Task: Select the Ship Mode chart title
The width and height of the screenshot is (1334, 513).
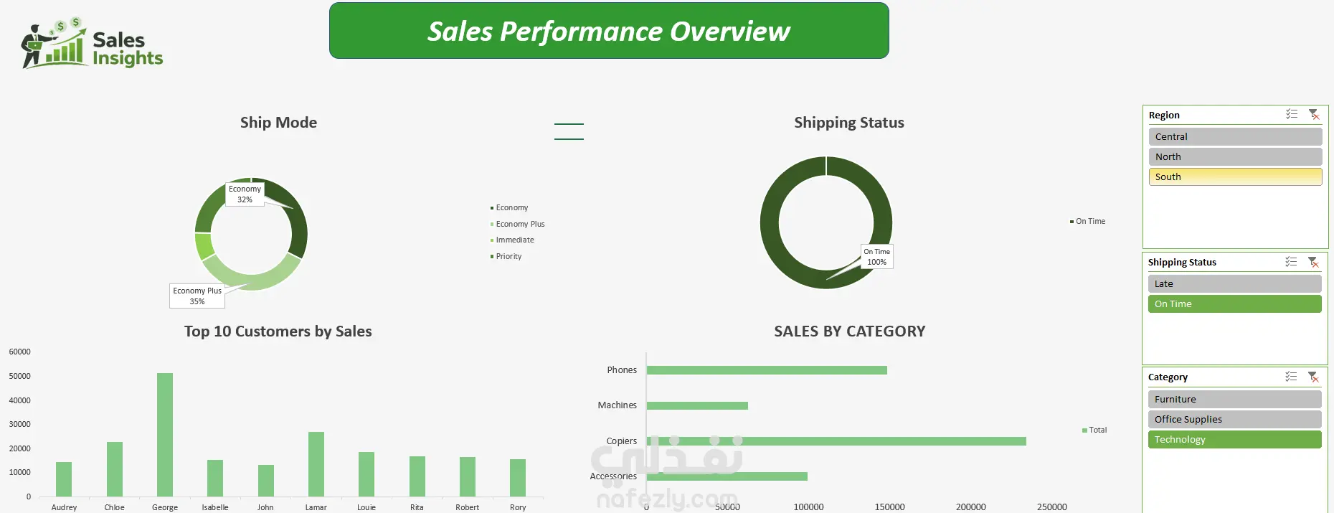Action: click(278, 123)
